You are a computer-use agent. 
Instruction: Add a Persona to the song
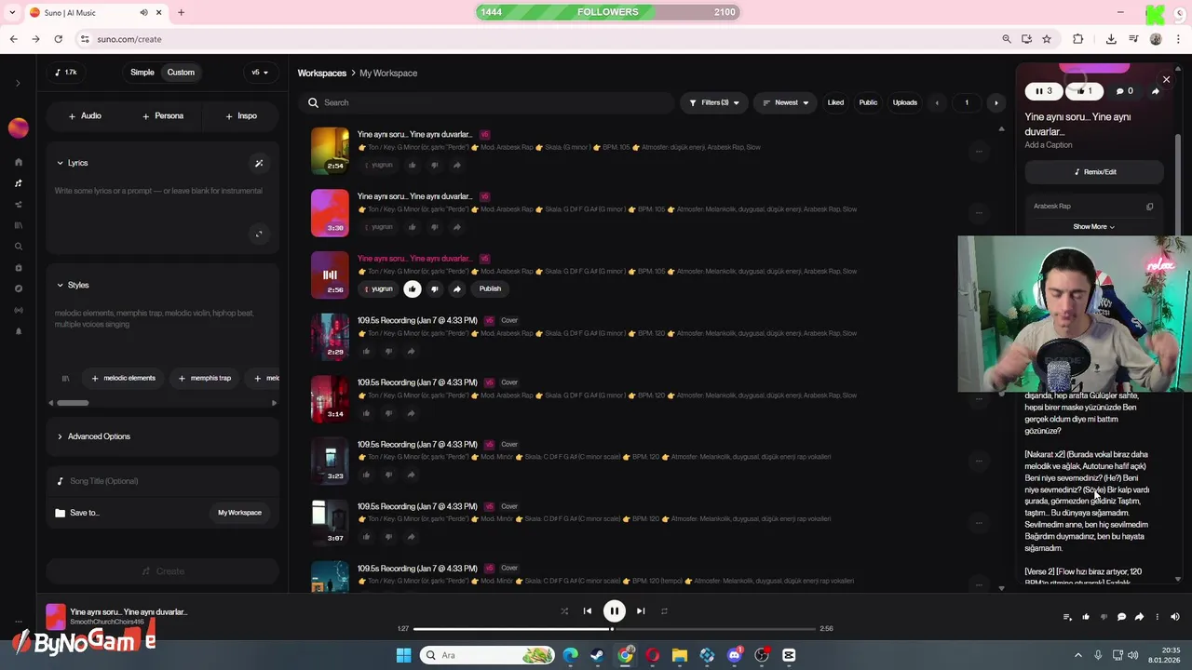163,116
